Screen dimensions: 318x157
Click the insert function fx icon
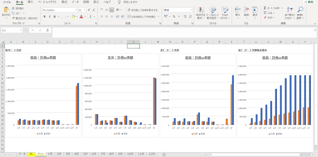click(47, 30)
